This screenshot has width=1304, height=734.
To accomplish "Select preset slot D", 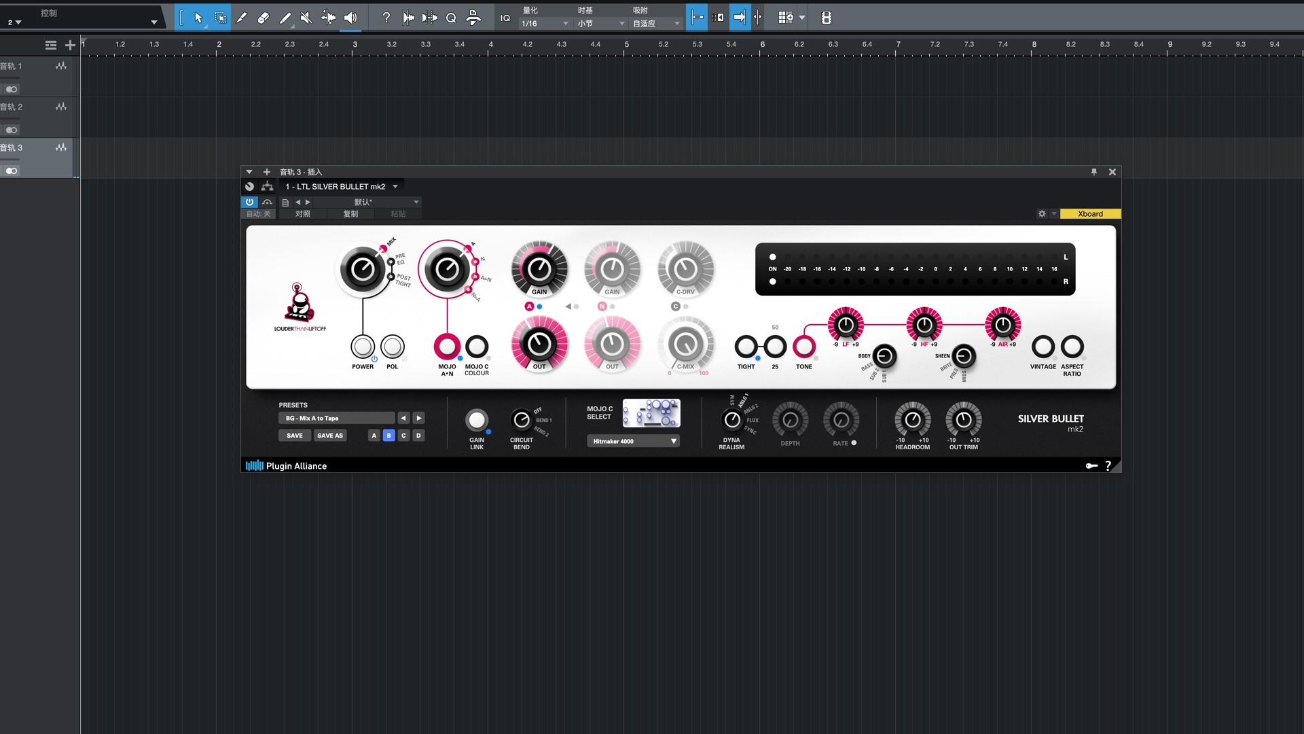I will click(418, 436).
